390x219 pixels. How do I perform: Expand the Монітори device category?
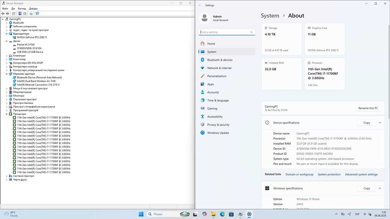(7, 96)
